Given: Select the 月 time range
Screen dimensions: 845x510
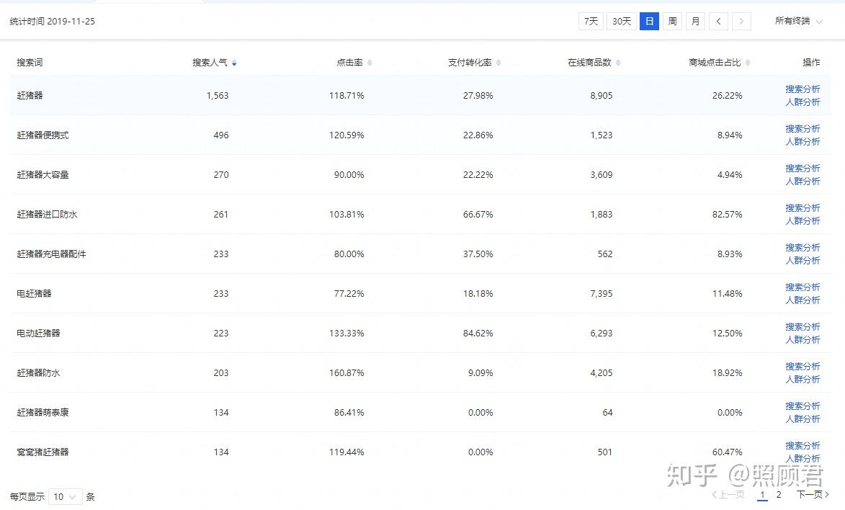Looking at the screenshot, I should tap(695, 21).
